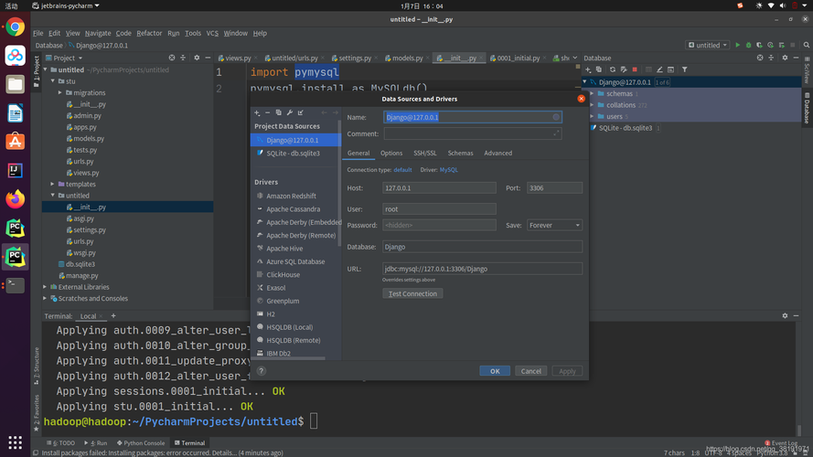
Task: Add a data source in dialog toolbar
Action: click(257, 112)
